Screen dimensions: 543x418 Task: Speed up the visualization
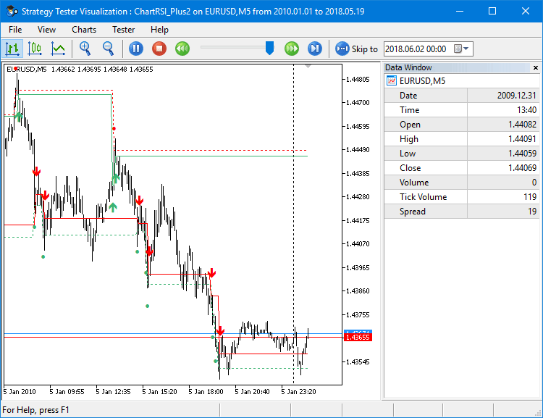click(292, 49)
